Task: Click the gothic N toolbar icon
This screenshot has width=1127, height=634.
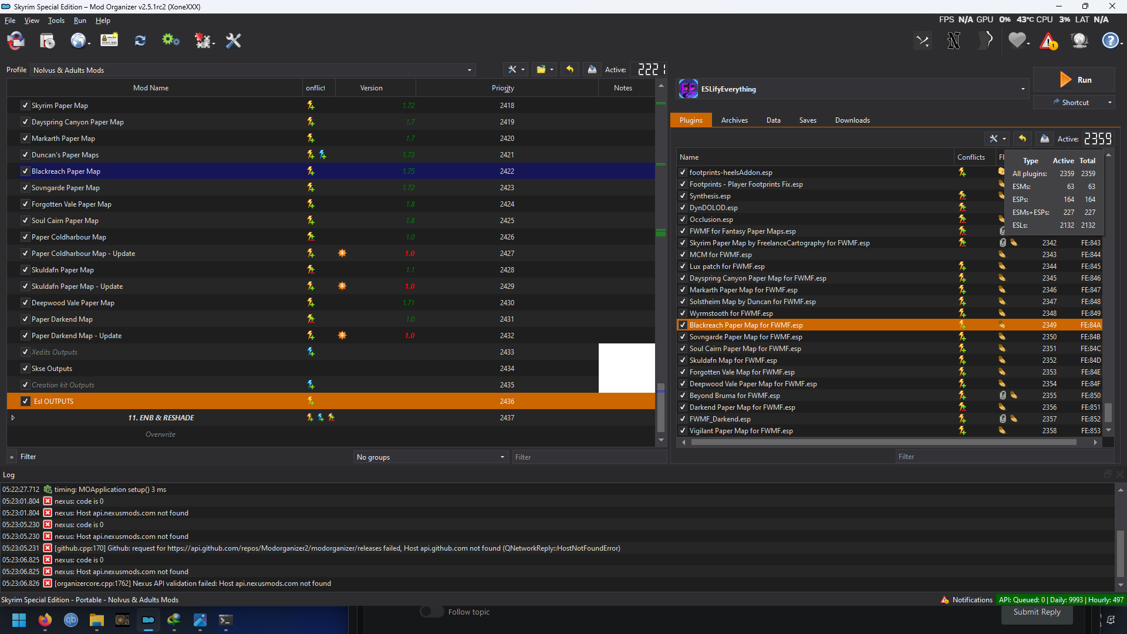Action: [954, 41]
